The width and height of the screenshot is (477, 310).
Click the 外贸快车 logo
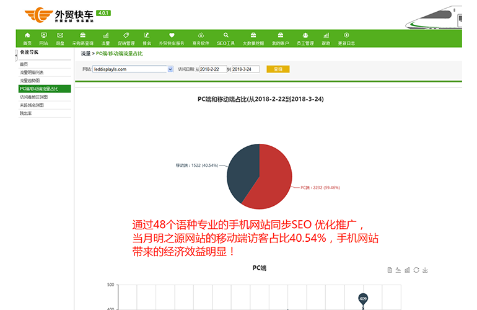59,15
